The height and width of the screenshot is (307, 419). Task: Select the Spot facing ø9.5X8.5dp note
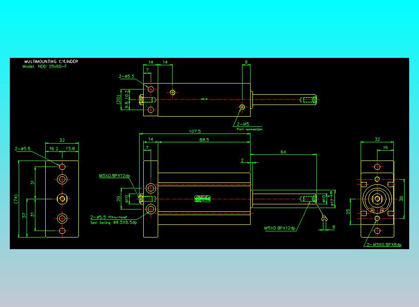(113, 223)
